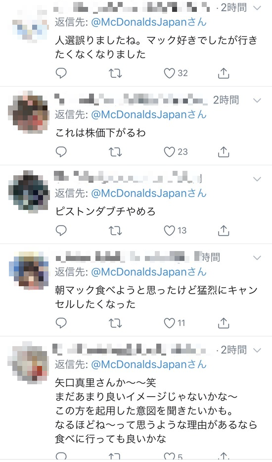Viewport: 272px width, 462px height.
Task: Open avatar of 朝マック tweet author
Action: (x=29, y=269)
